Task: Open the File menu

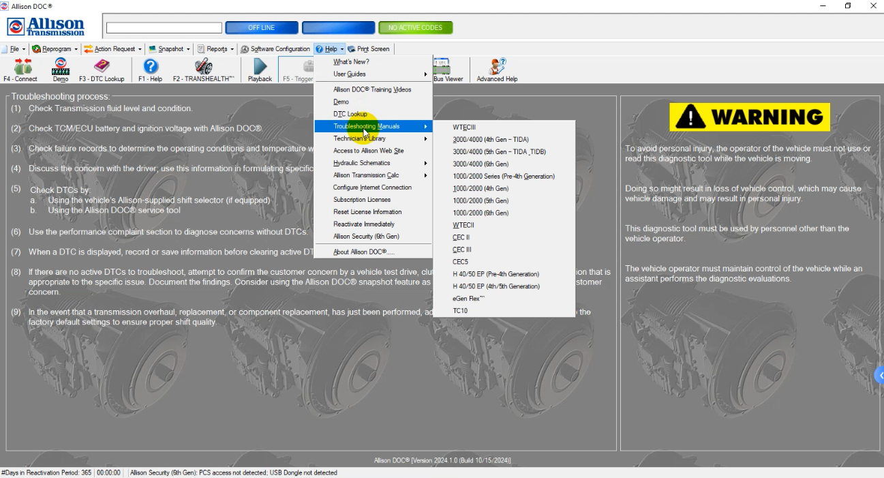Action: coord(14,49)
